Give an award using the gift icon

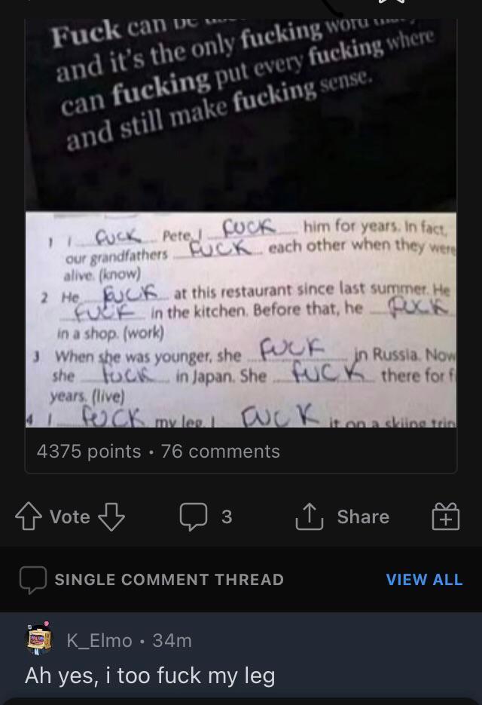[x=446, y=516]
